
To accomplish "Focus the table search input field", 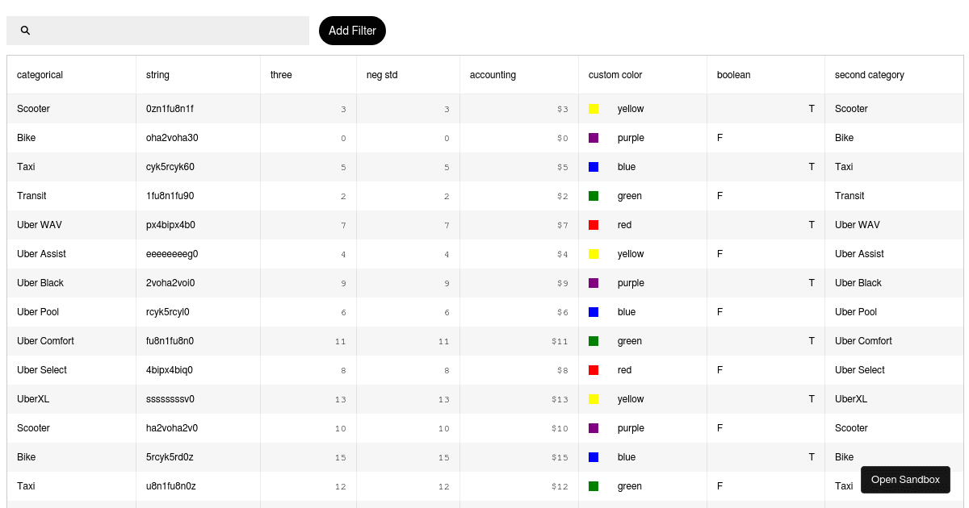I will click(x=157, y=31).
